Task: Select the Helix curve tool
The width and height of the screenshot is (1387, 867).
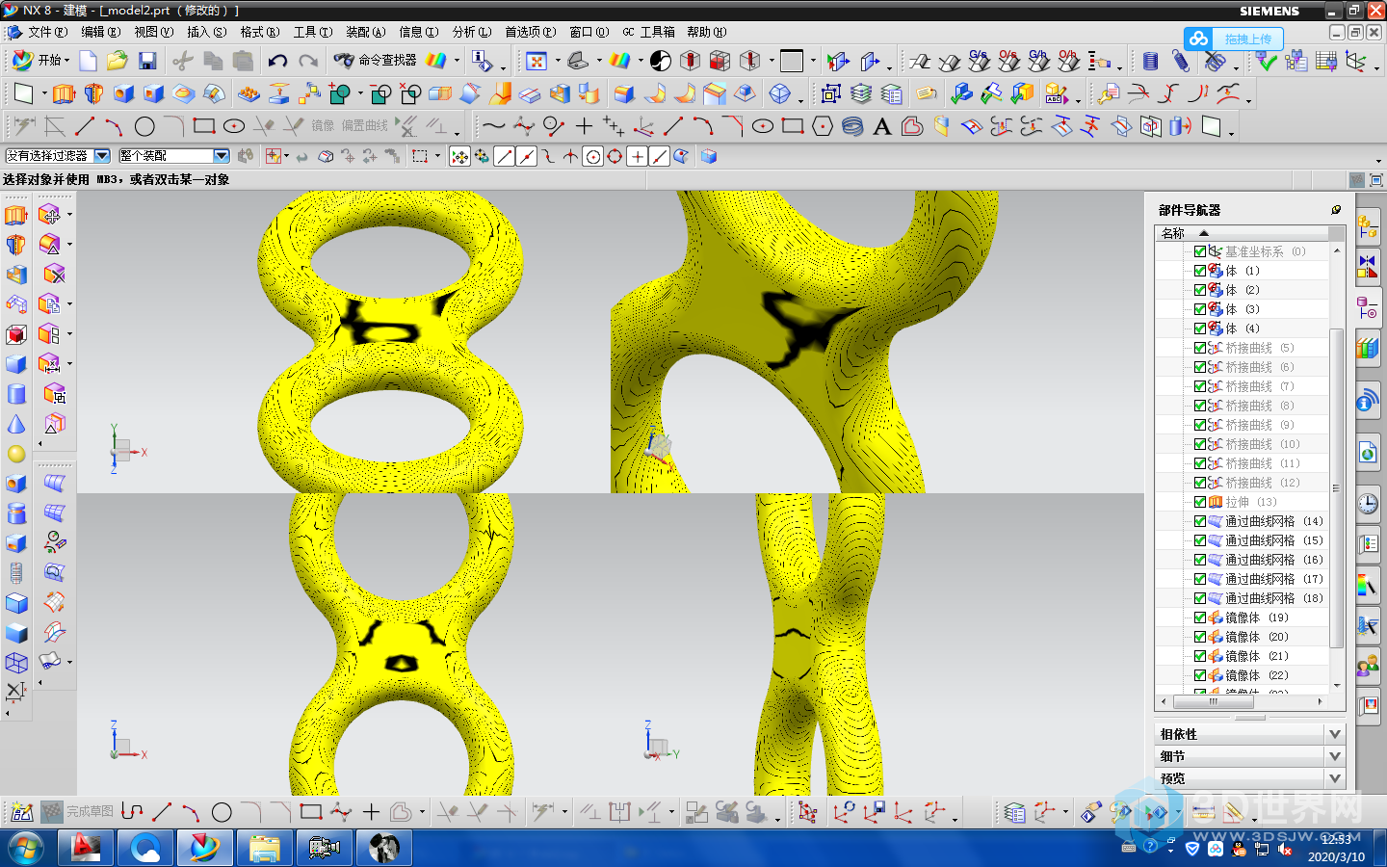Action: (x=852, y=126)
